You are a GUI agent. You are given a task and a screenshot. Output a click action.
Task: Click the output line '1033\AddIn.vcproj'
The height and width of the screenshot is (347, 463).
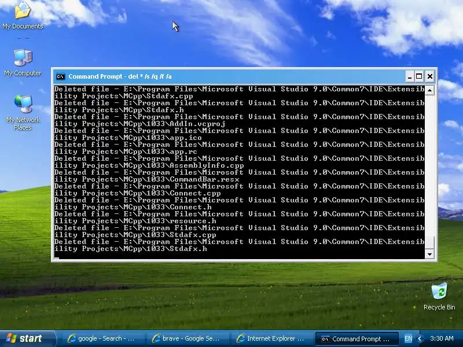[x=140, y=124]
